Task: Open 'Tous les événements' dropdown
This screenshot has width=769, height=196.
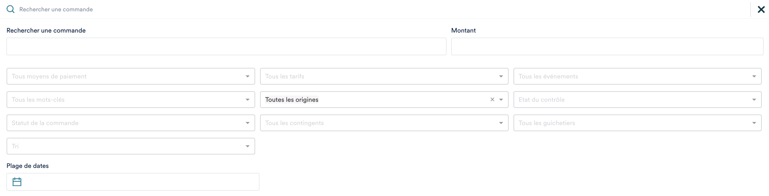Action: tap(637, 76)
